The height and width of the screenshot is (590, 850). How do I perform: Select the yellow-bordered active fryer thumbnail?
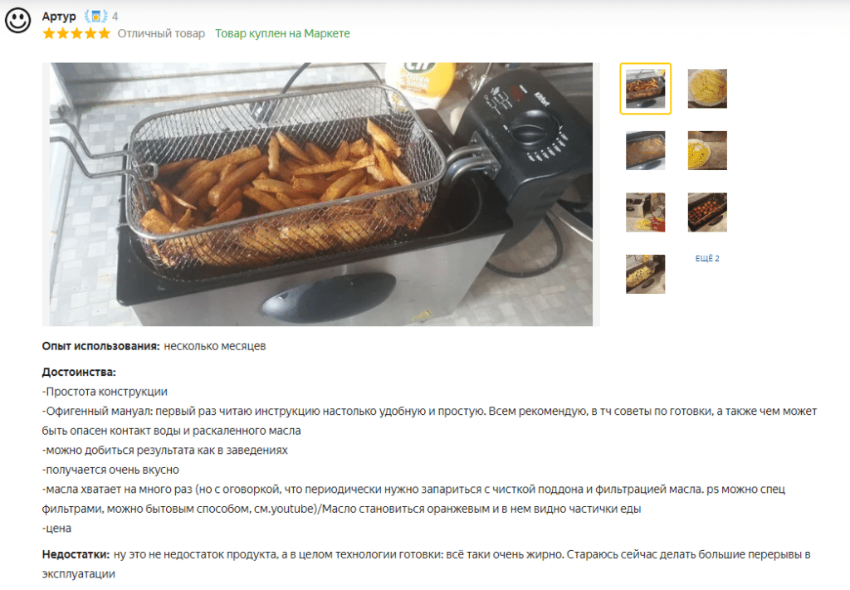click(645, 88)
